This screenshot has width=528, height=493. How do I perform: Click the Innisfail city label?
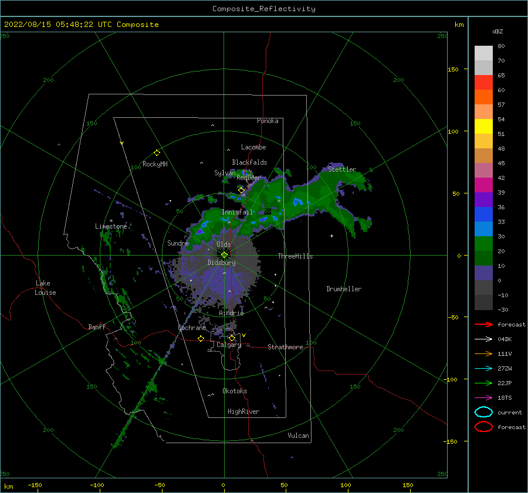click(x=237, y=212)
